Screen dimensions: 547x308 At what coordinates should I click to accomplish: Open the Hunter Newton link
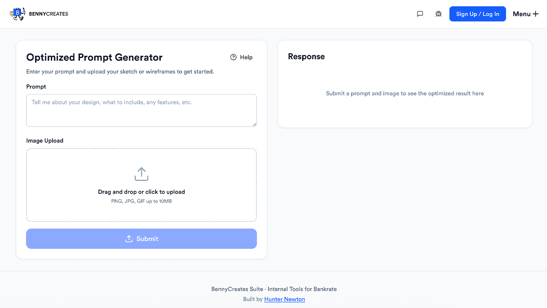pos(285,299)
